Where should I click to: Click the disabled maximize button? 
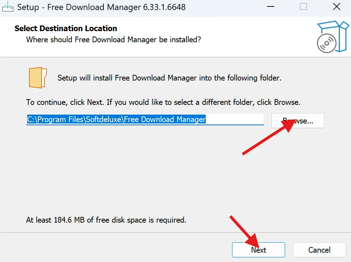303,7
